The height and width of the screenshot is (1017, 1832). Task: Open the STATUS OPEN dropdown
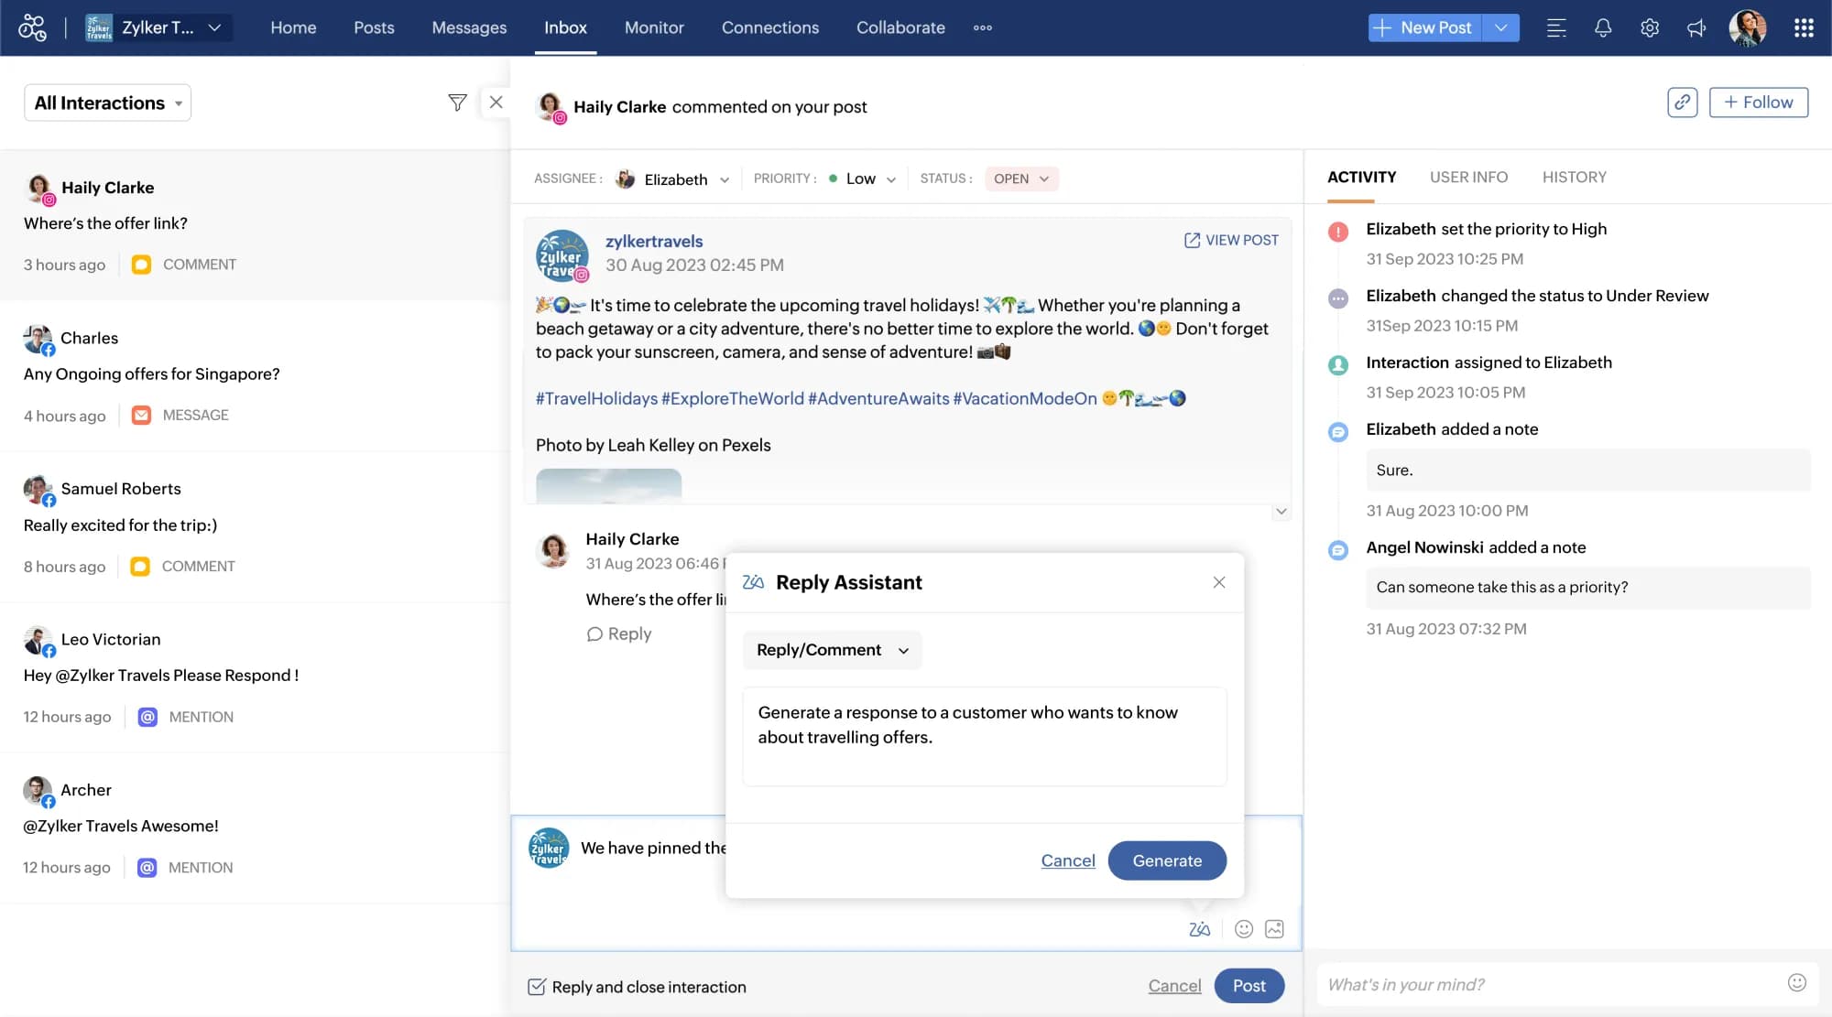tap(1021, 179)
